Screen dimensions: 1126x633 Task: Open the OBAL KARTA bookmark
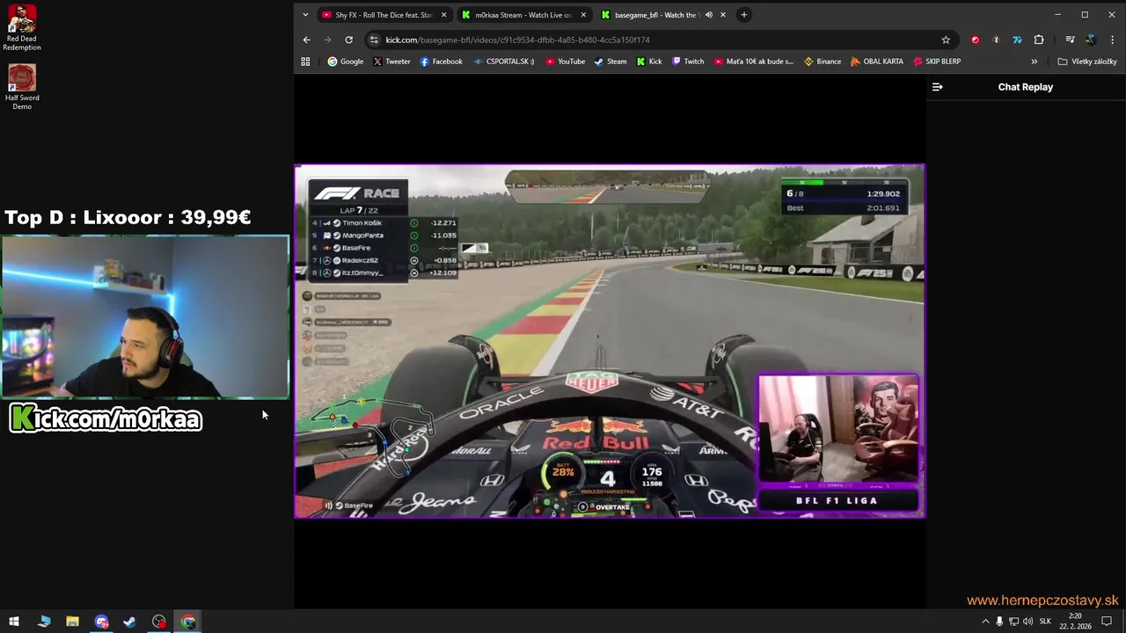(876, 62)
